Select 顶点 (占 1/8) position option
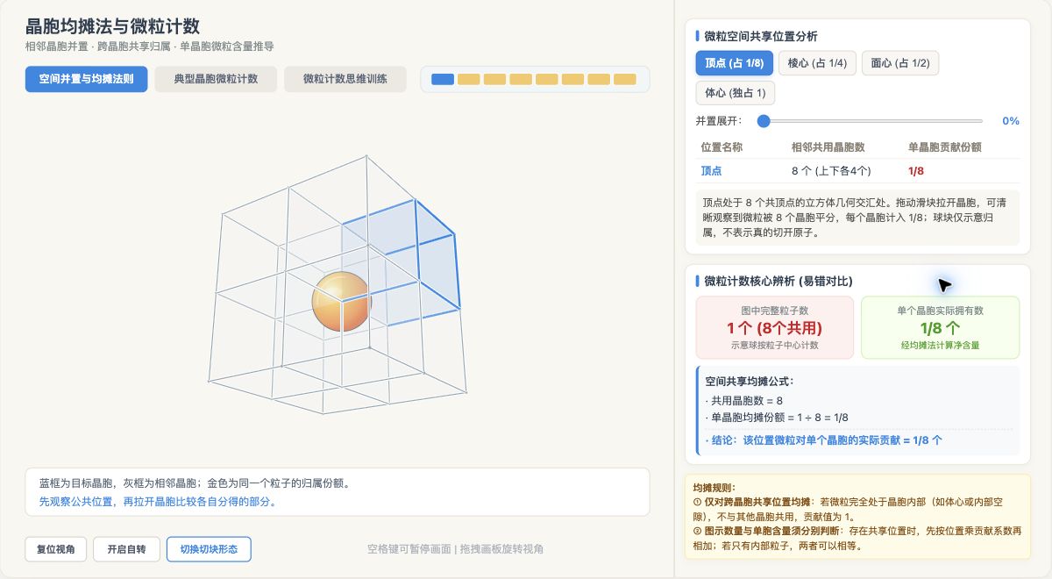The height and width of the screenshot is (579, 1052). [734, 63]
